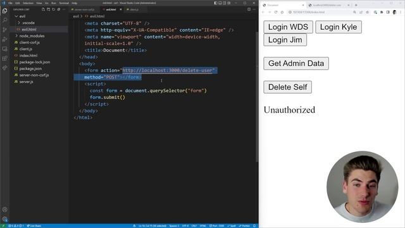Open Run and Debug in activity bar
This screenshot has width=405, height=228.
(x=4, y=39)
